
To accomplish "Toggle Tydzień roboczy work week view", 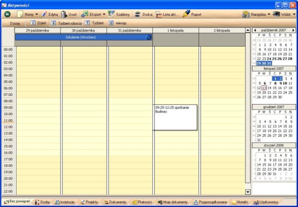I will click(x=54, y=23).
